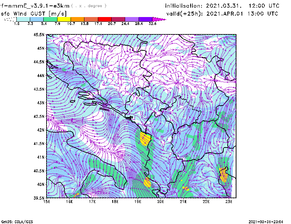This screenshot has height=224, width=291.
Task: Click the legend value 32.6
Action: pyautogui.click(x=152, y=24)
